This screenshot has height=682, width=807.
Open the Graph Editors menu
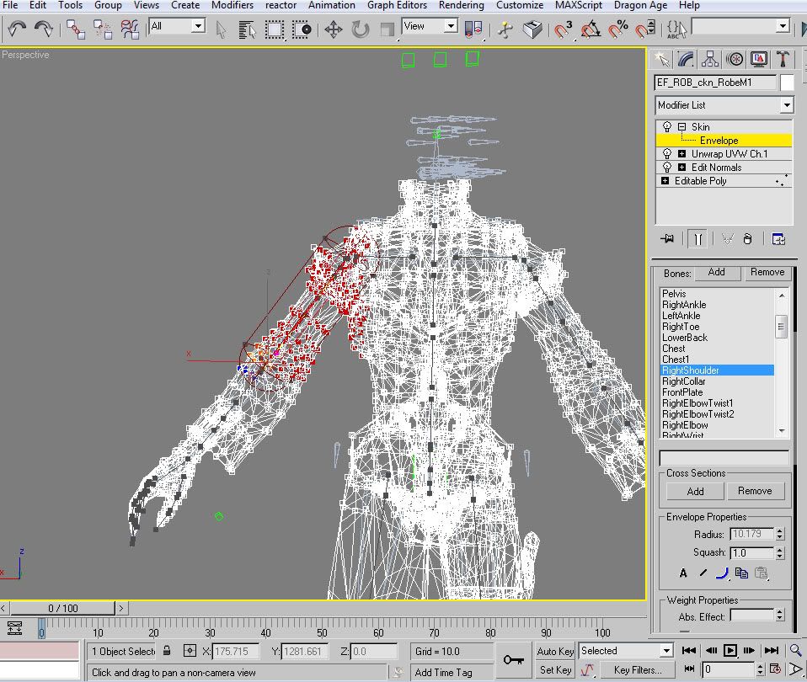pos(397,5)
